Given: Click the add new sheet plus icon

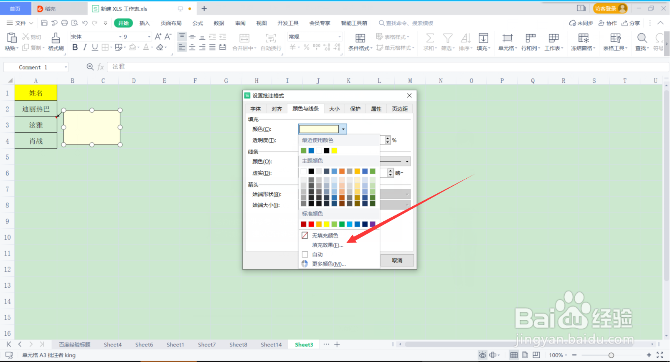Looking at the screenshot, I should (x=337, y=344).
